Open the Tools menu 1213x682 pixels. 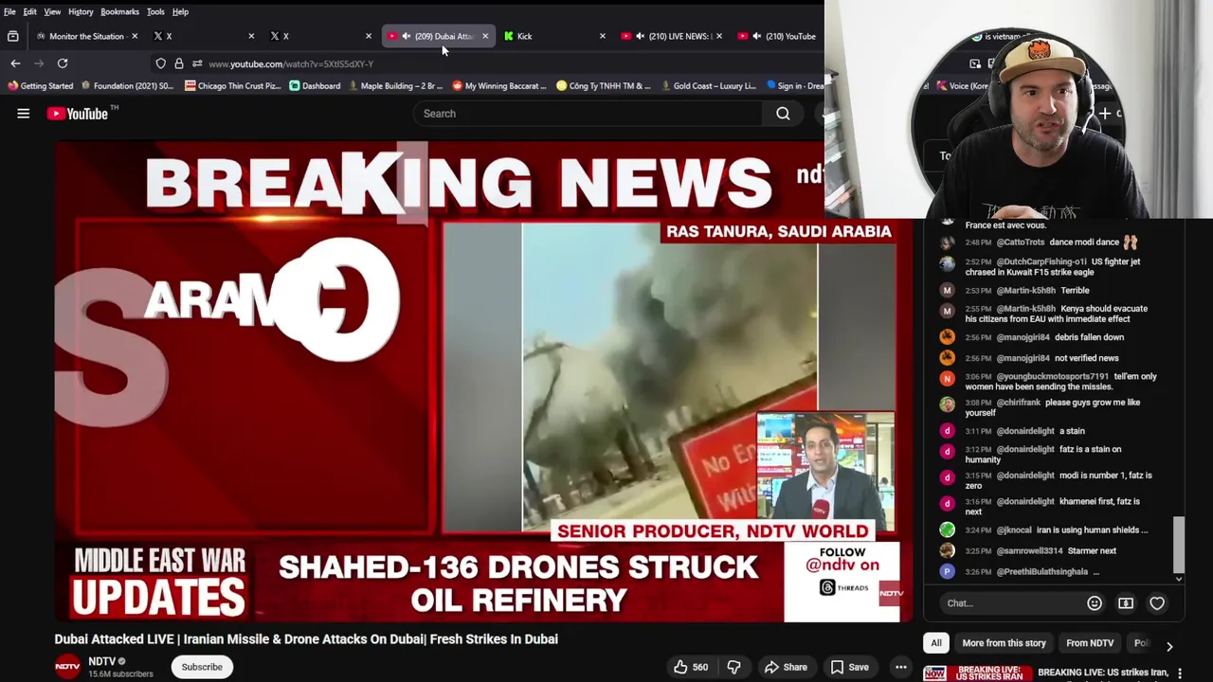(155, 11)
